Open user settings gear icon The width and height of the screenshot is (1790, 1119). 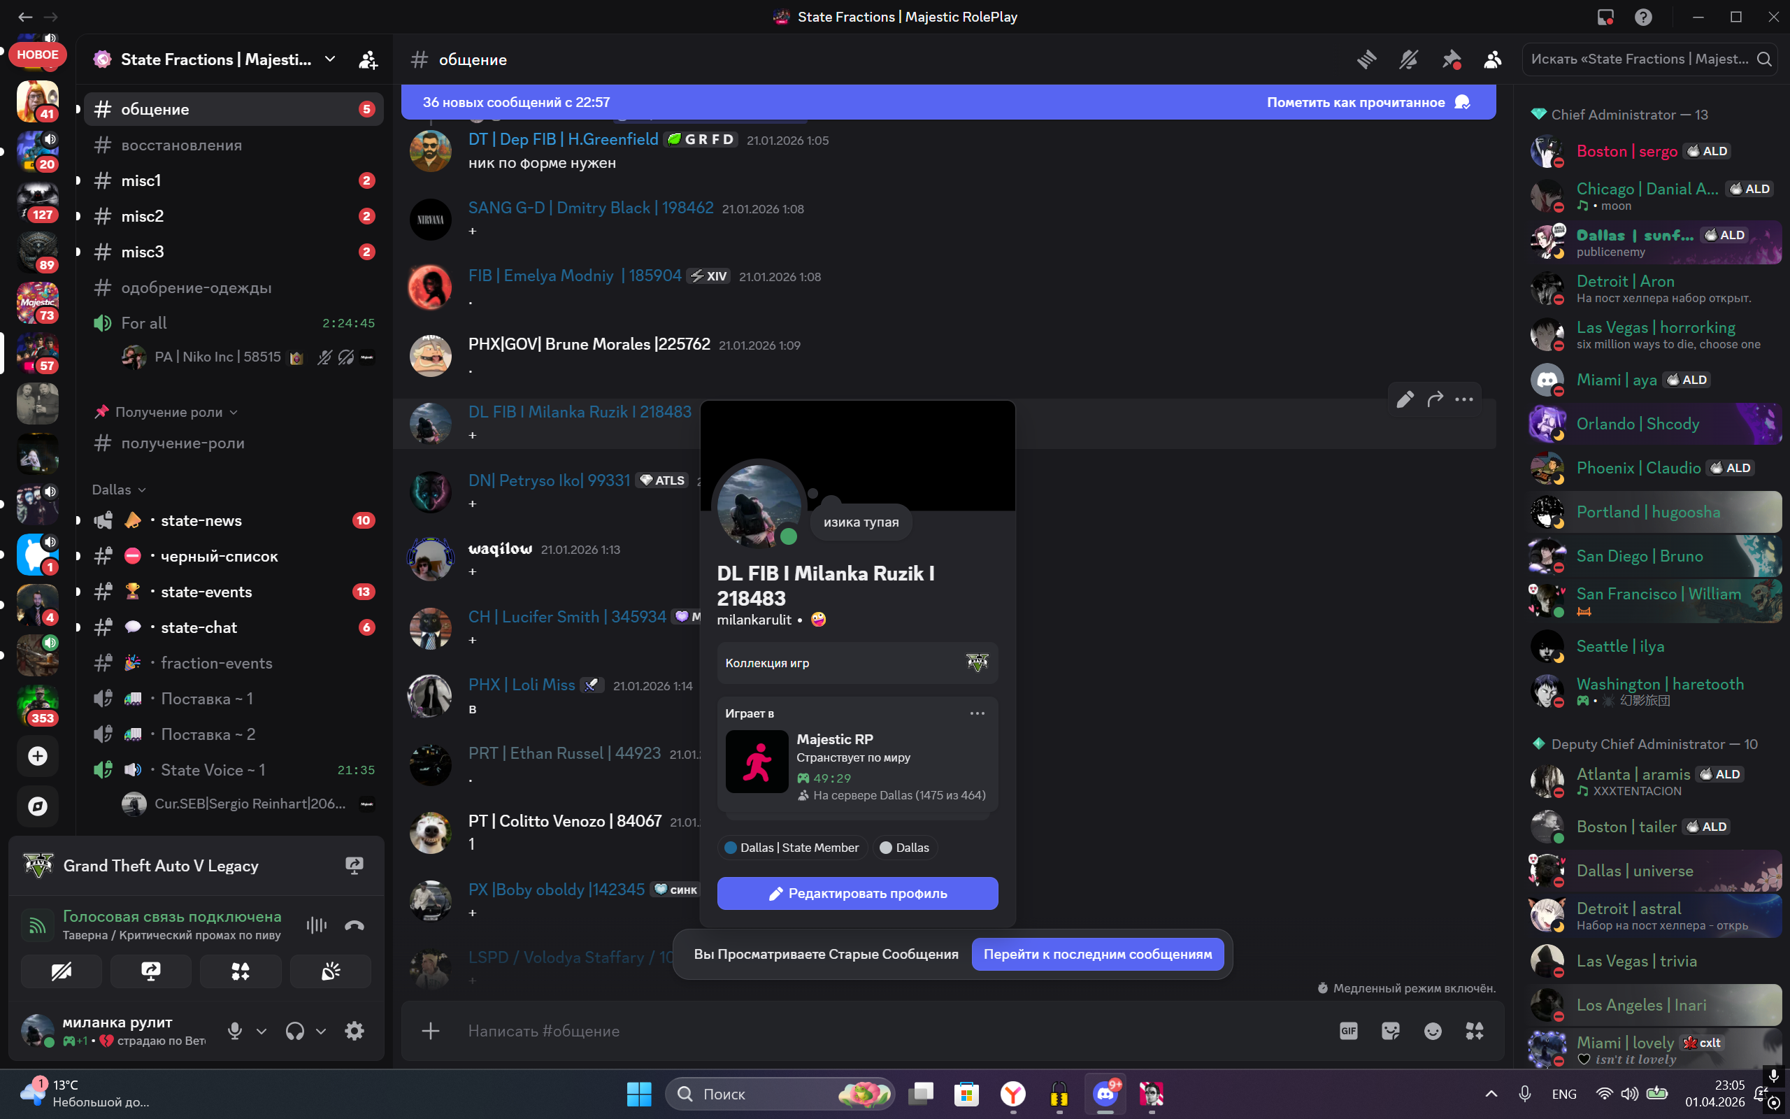pos(355,1031)
